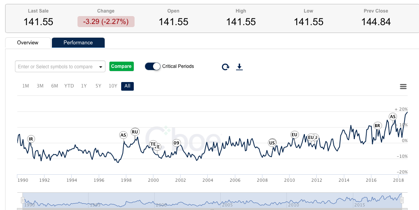Click the left navigator range handle
This screenshot has width=419, height=210.
[22, 200]
